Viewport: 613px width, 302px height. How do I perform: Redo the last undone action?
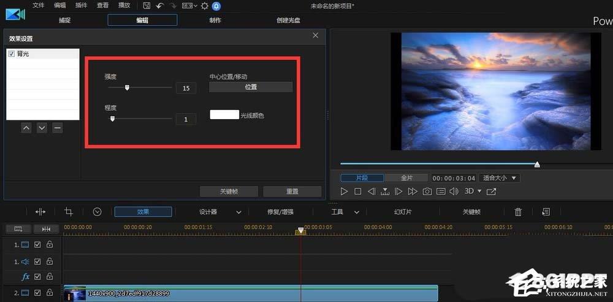click(173, 6)
